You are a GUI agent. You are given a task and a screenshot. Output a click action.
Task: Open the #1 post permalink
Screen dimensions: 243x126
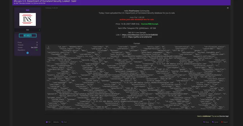point(228,8)
